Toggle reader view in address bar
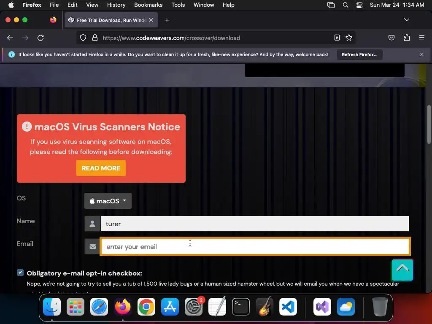 pos(337,38)
